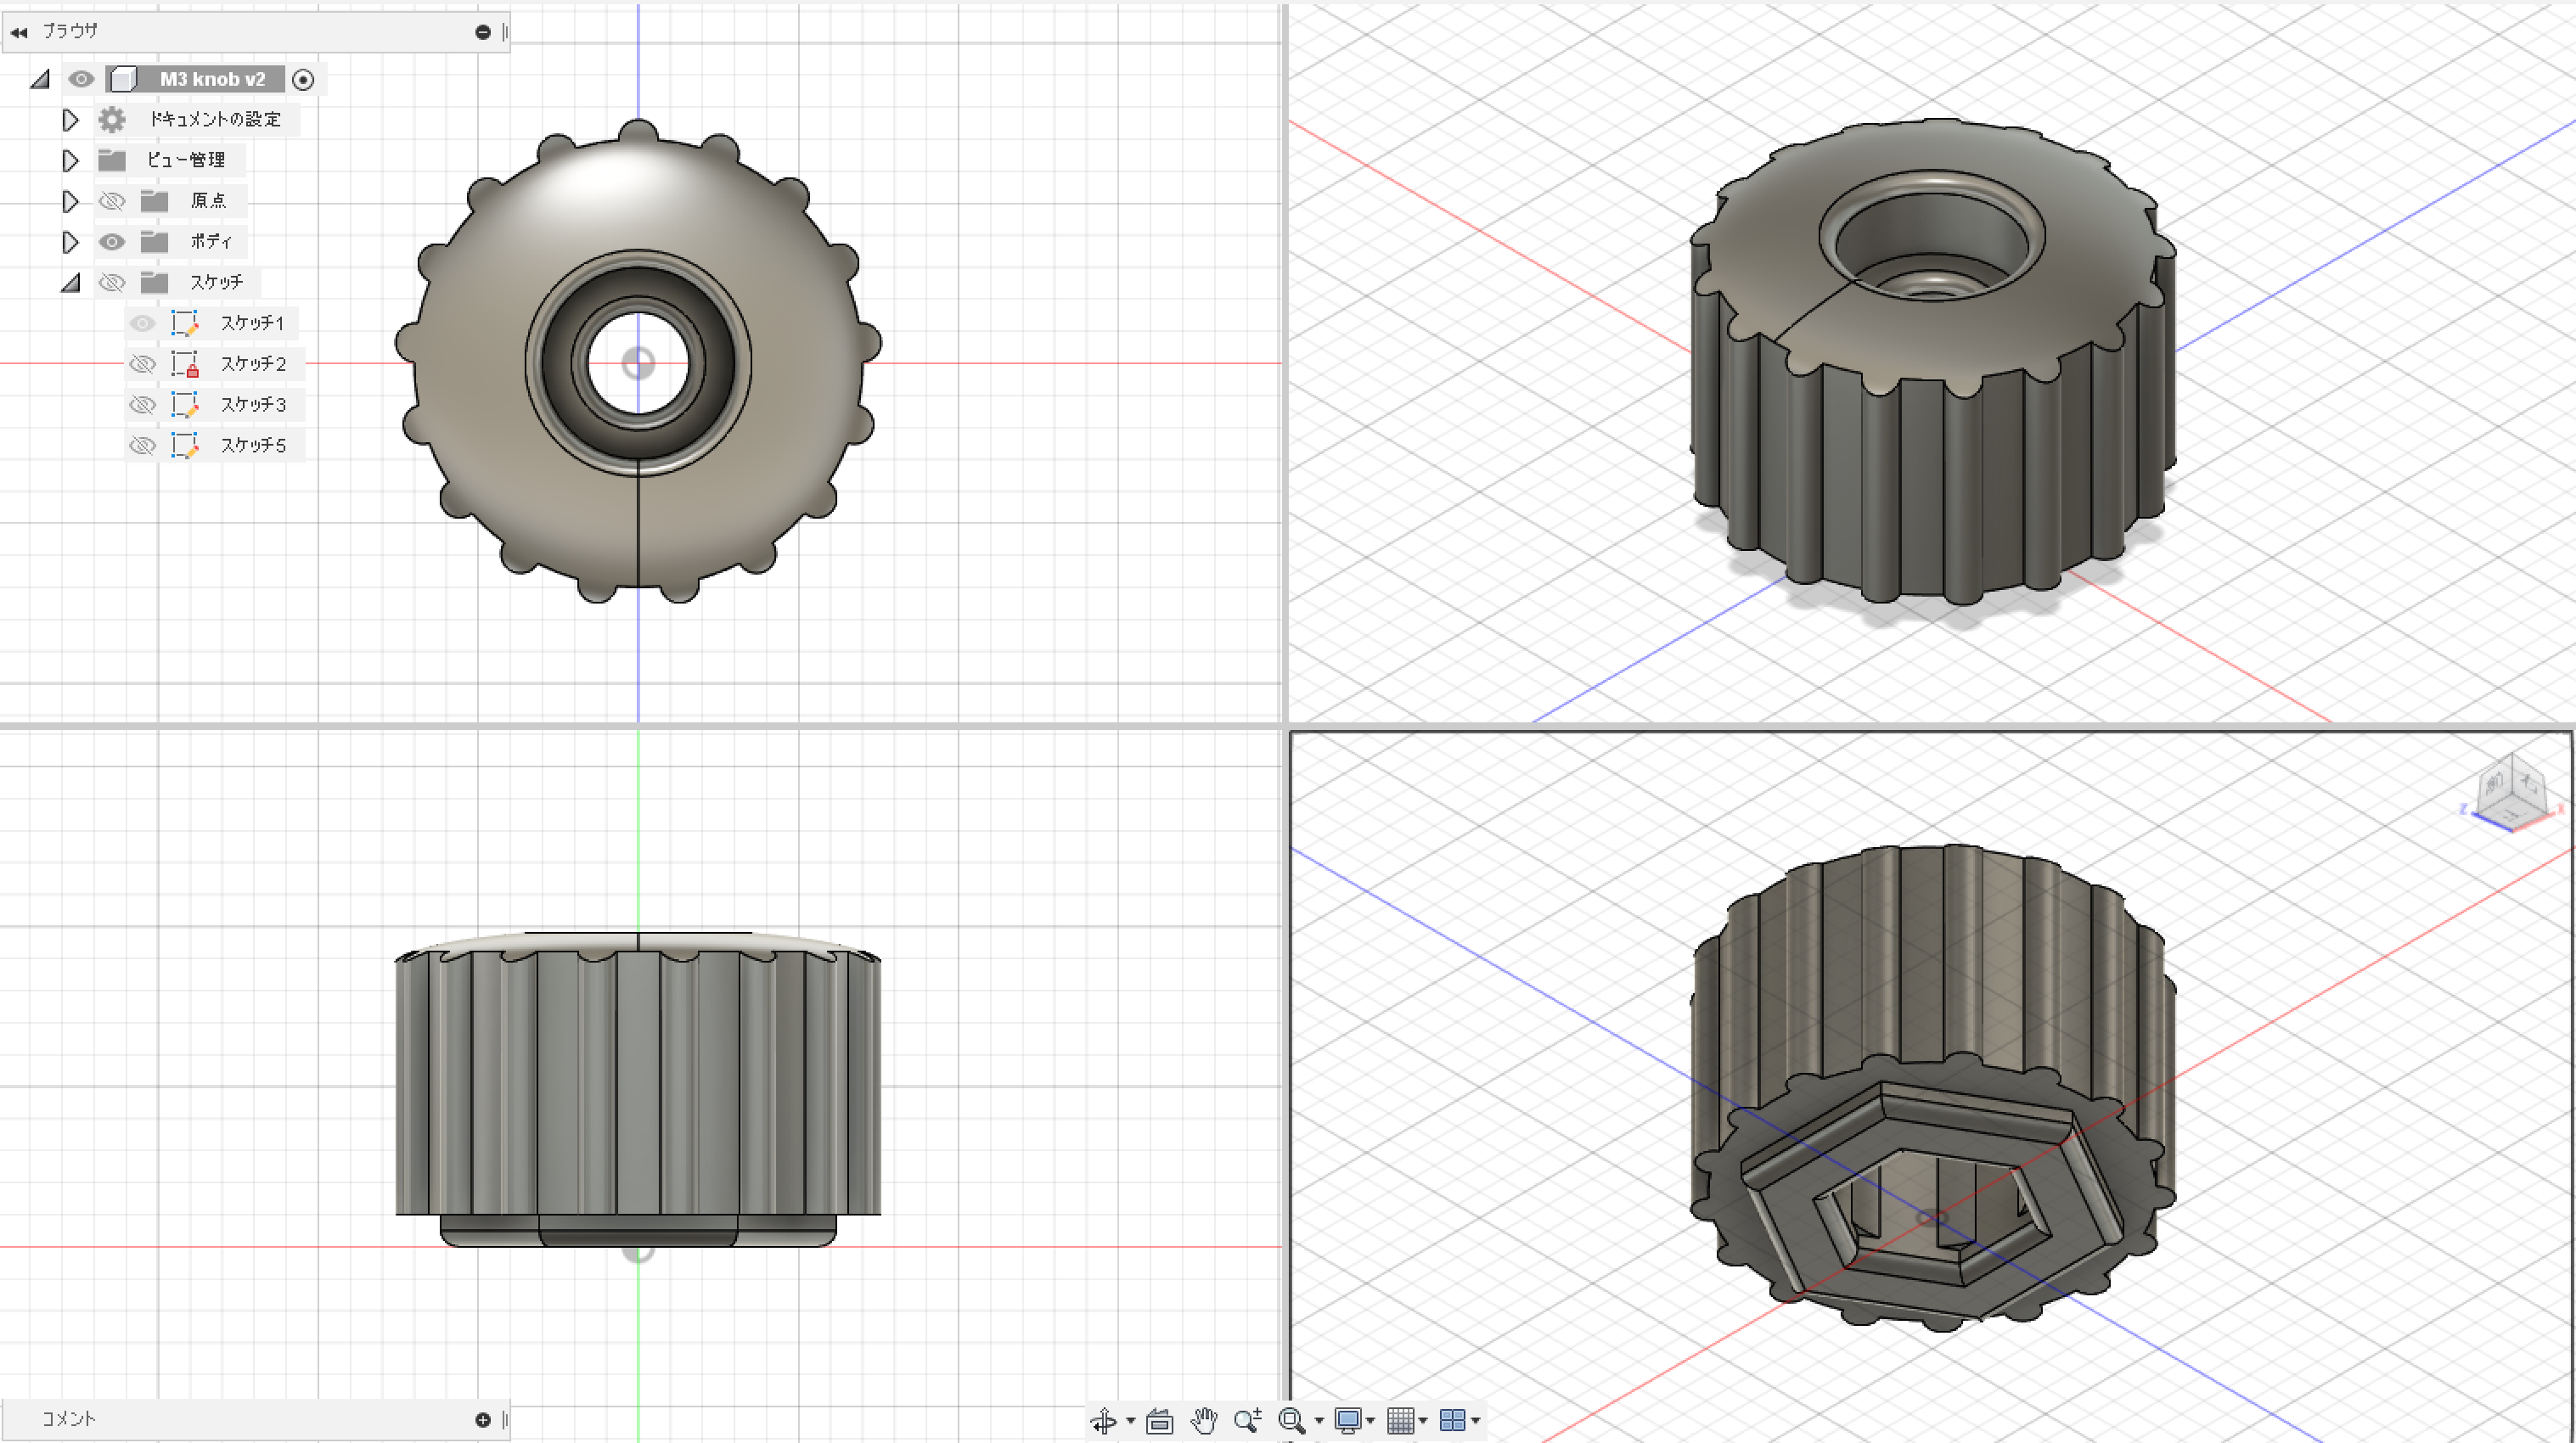Select the Zoom magnifier tool
The width and height of the screenshot is (2576, 1443).
click(1247, 1420)
